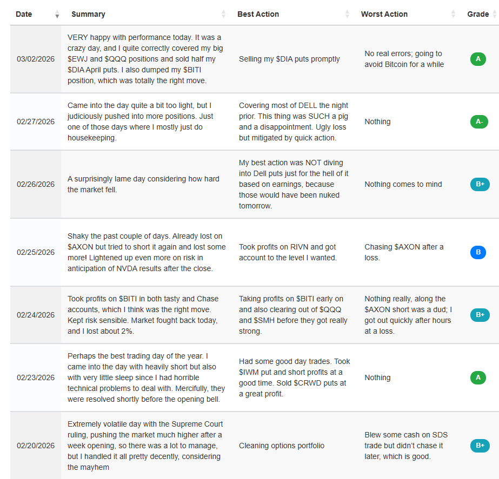Select the 02/25/2026 date cell
This screenshot has width=499, height=479.
[36, 252]
